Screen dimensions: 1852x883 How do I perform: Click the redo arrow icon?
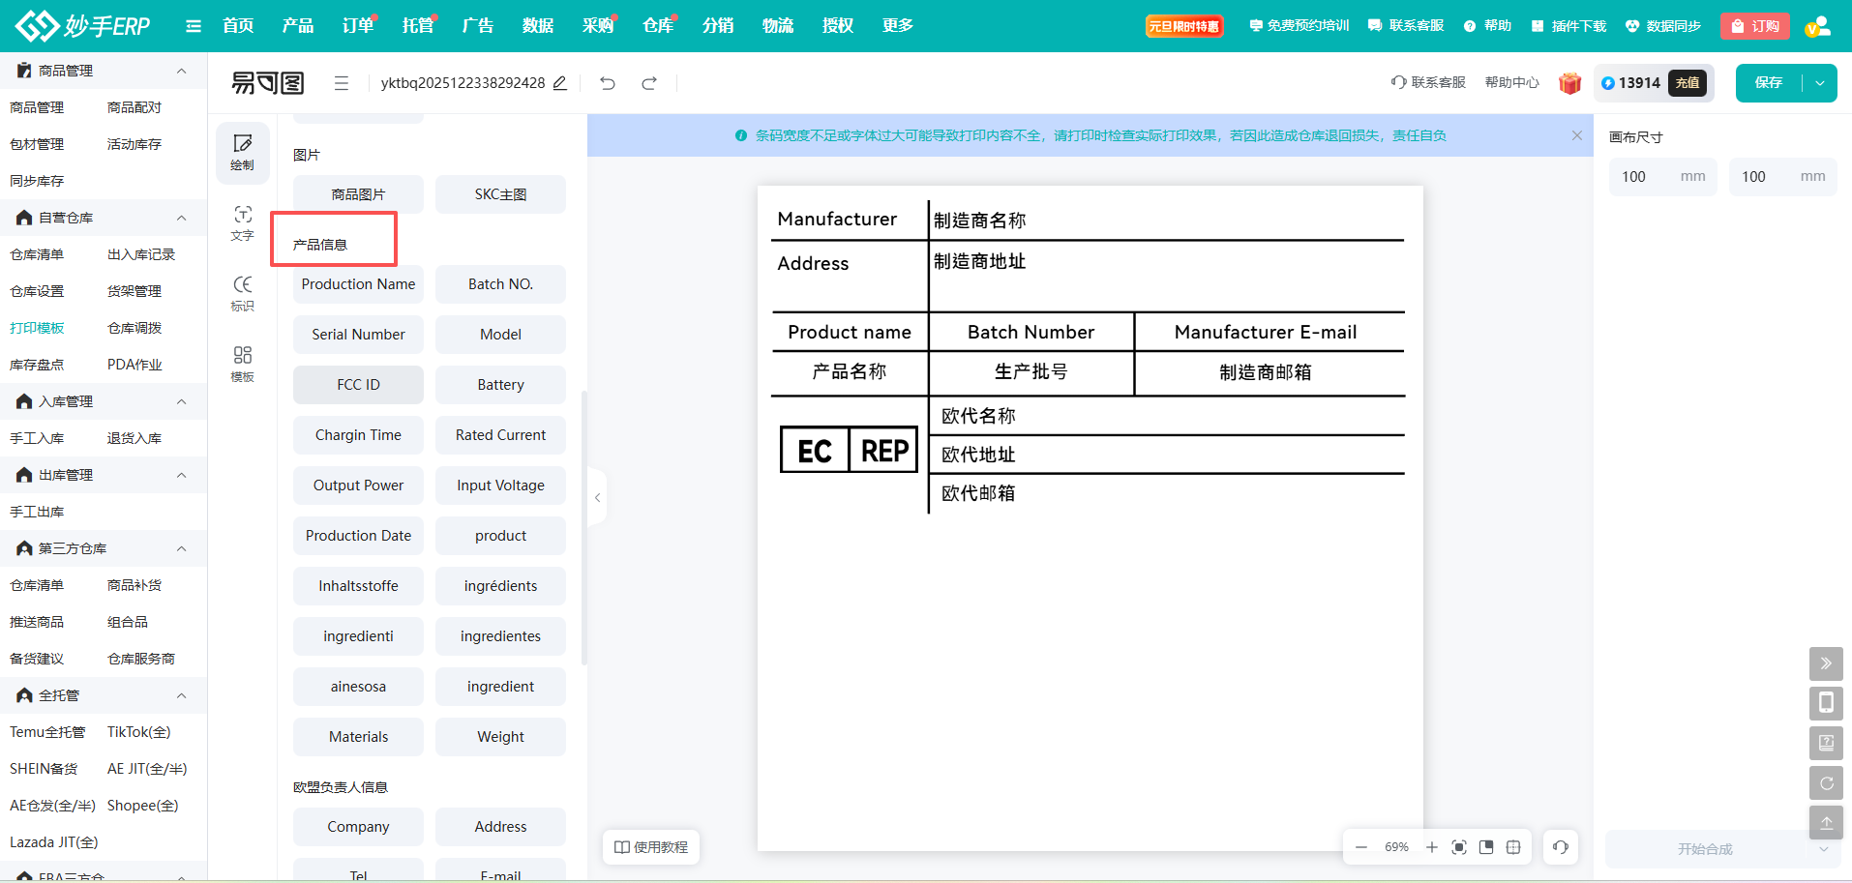click(x=649, y=83)
